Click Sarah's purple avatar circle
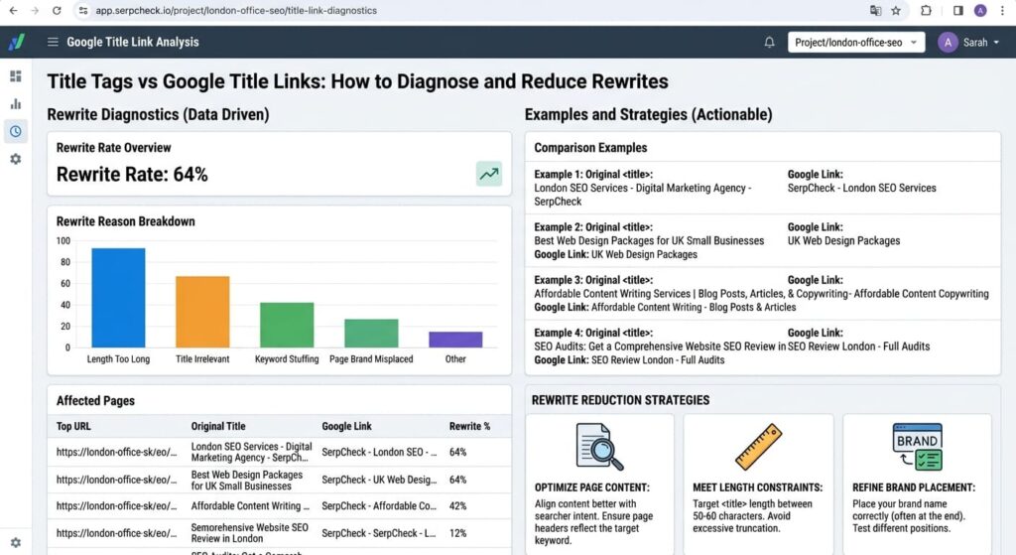Screen dimensions: 1016x555 [x=948, y=42]
